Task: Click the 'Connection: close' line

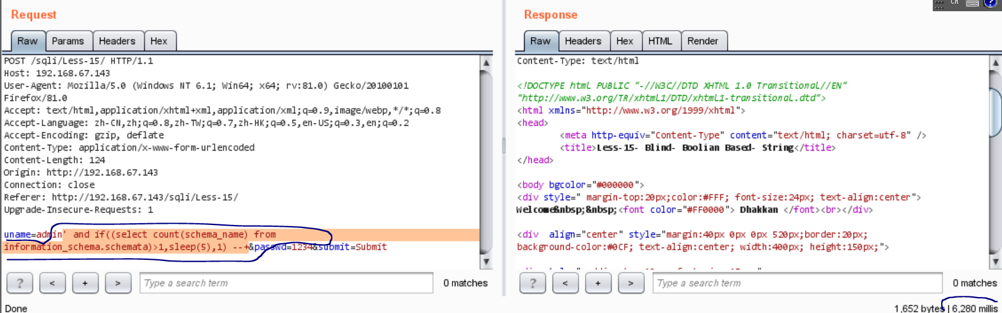Action: coord(49,185)
